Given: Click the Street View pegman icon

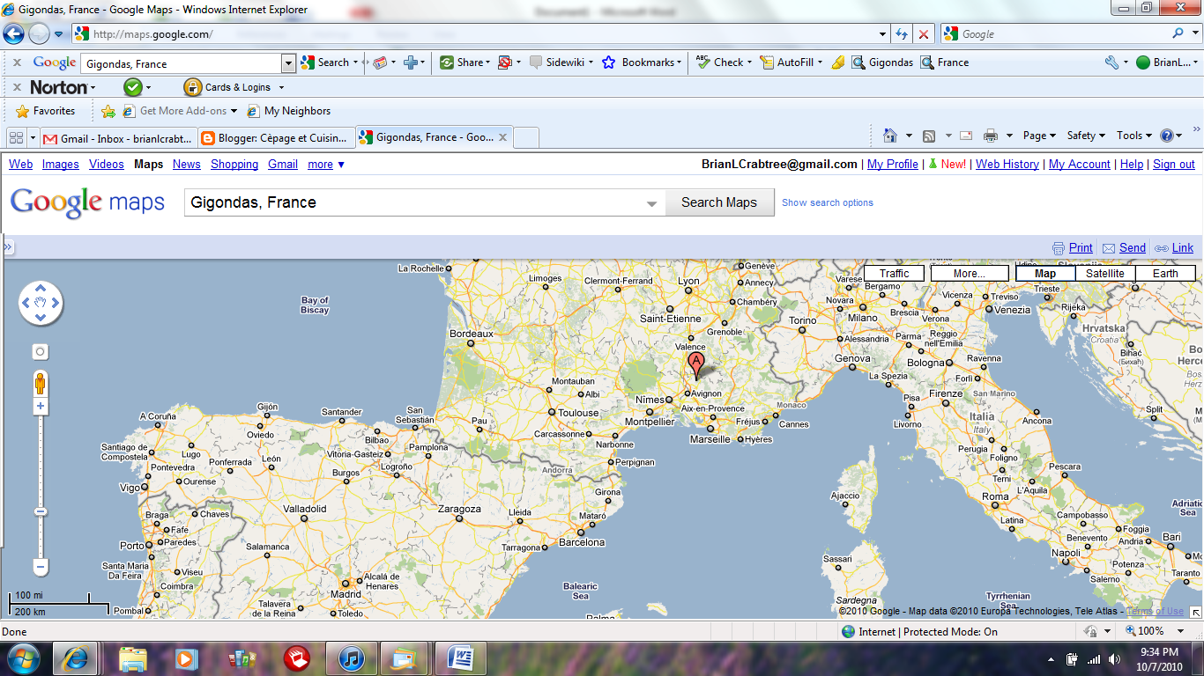Looking at the screenshot, I should [40, 384].
